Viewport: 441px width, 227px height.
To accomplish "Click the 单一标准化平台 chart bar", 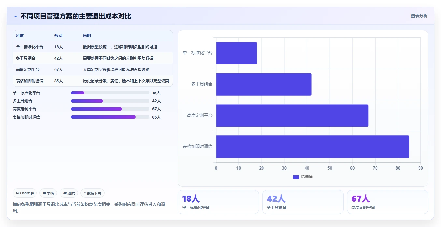I will coord(236,53).
